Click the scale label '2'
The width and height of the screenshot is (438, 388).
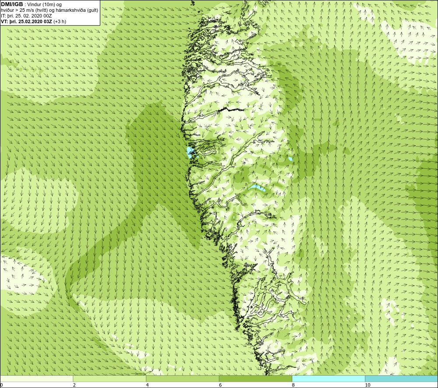(74, 385)
